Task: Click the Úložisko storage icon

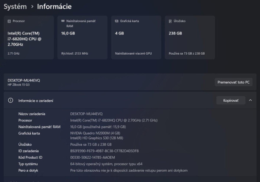Action: click(x=170, y=21)
